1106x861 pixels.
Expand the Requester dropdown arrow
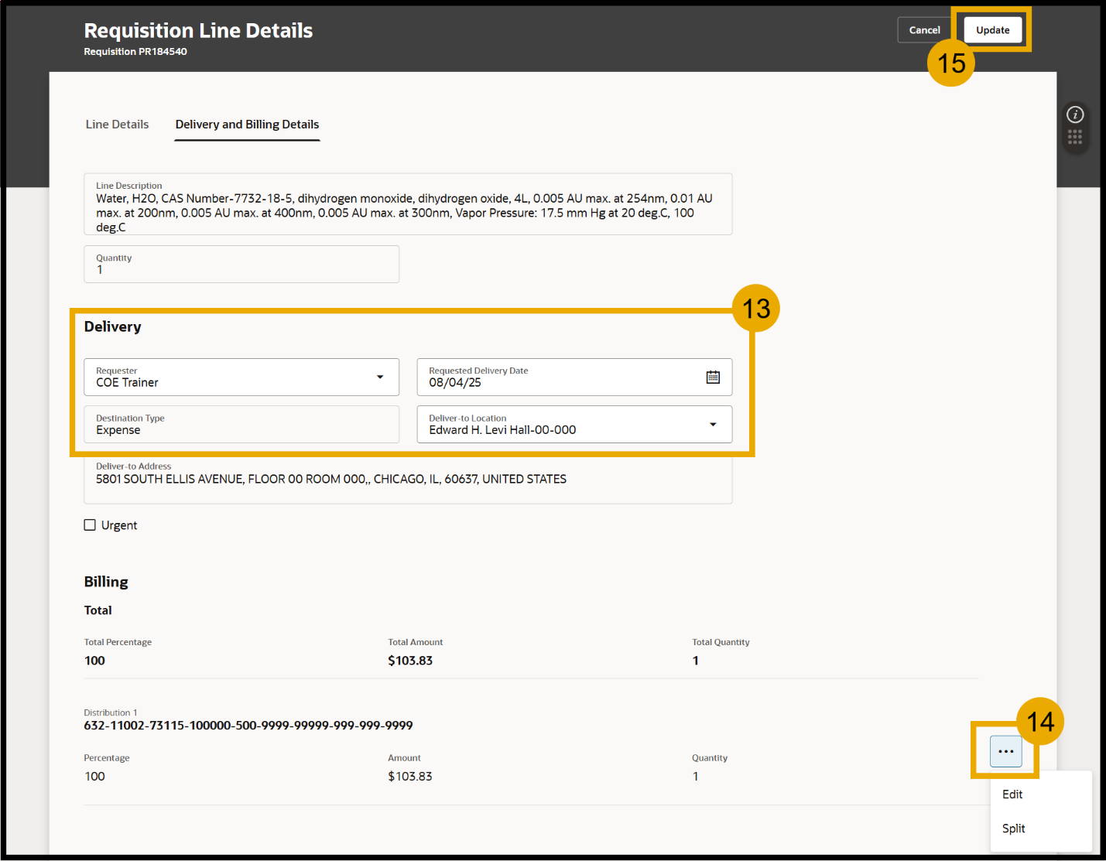tap(380, 377)
